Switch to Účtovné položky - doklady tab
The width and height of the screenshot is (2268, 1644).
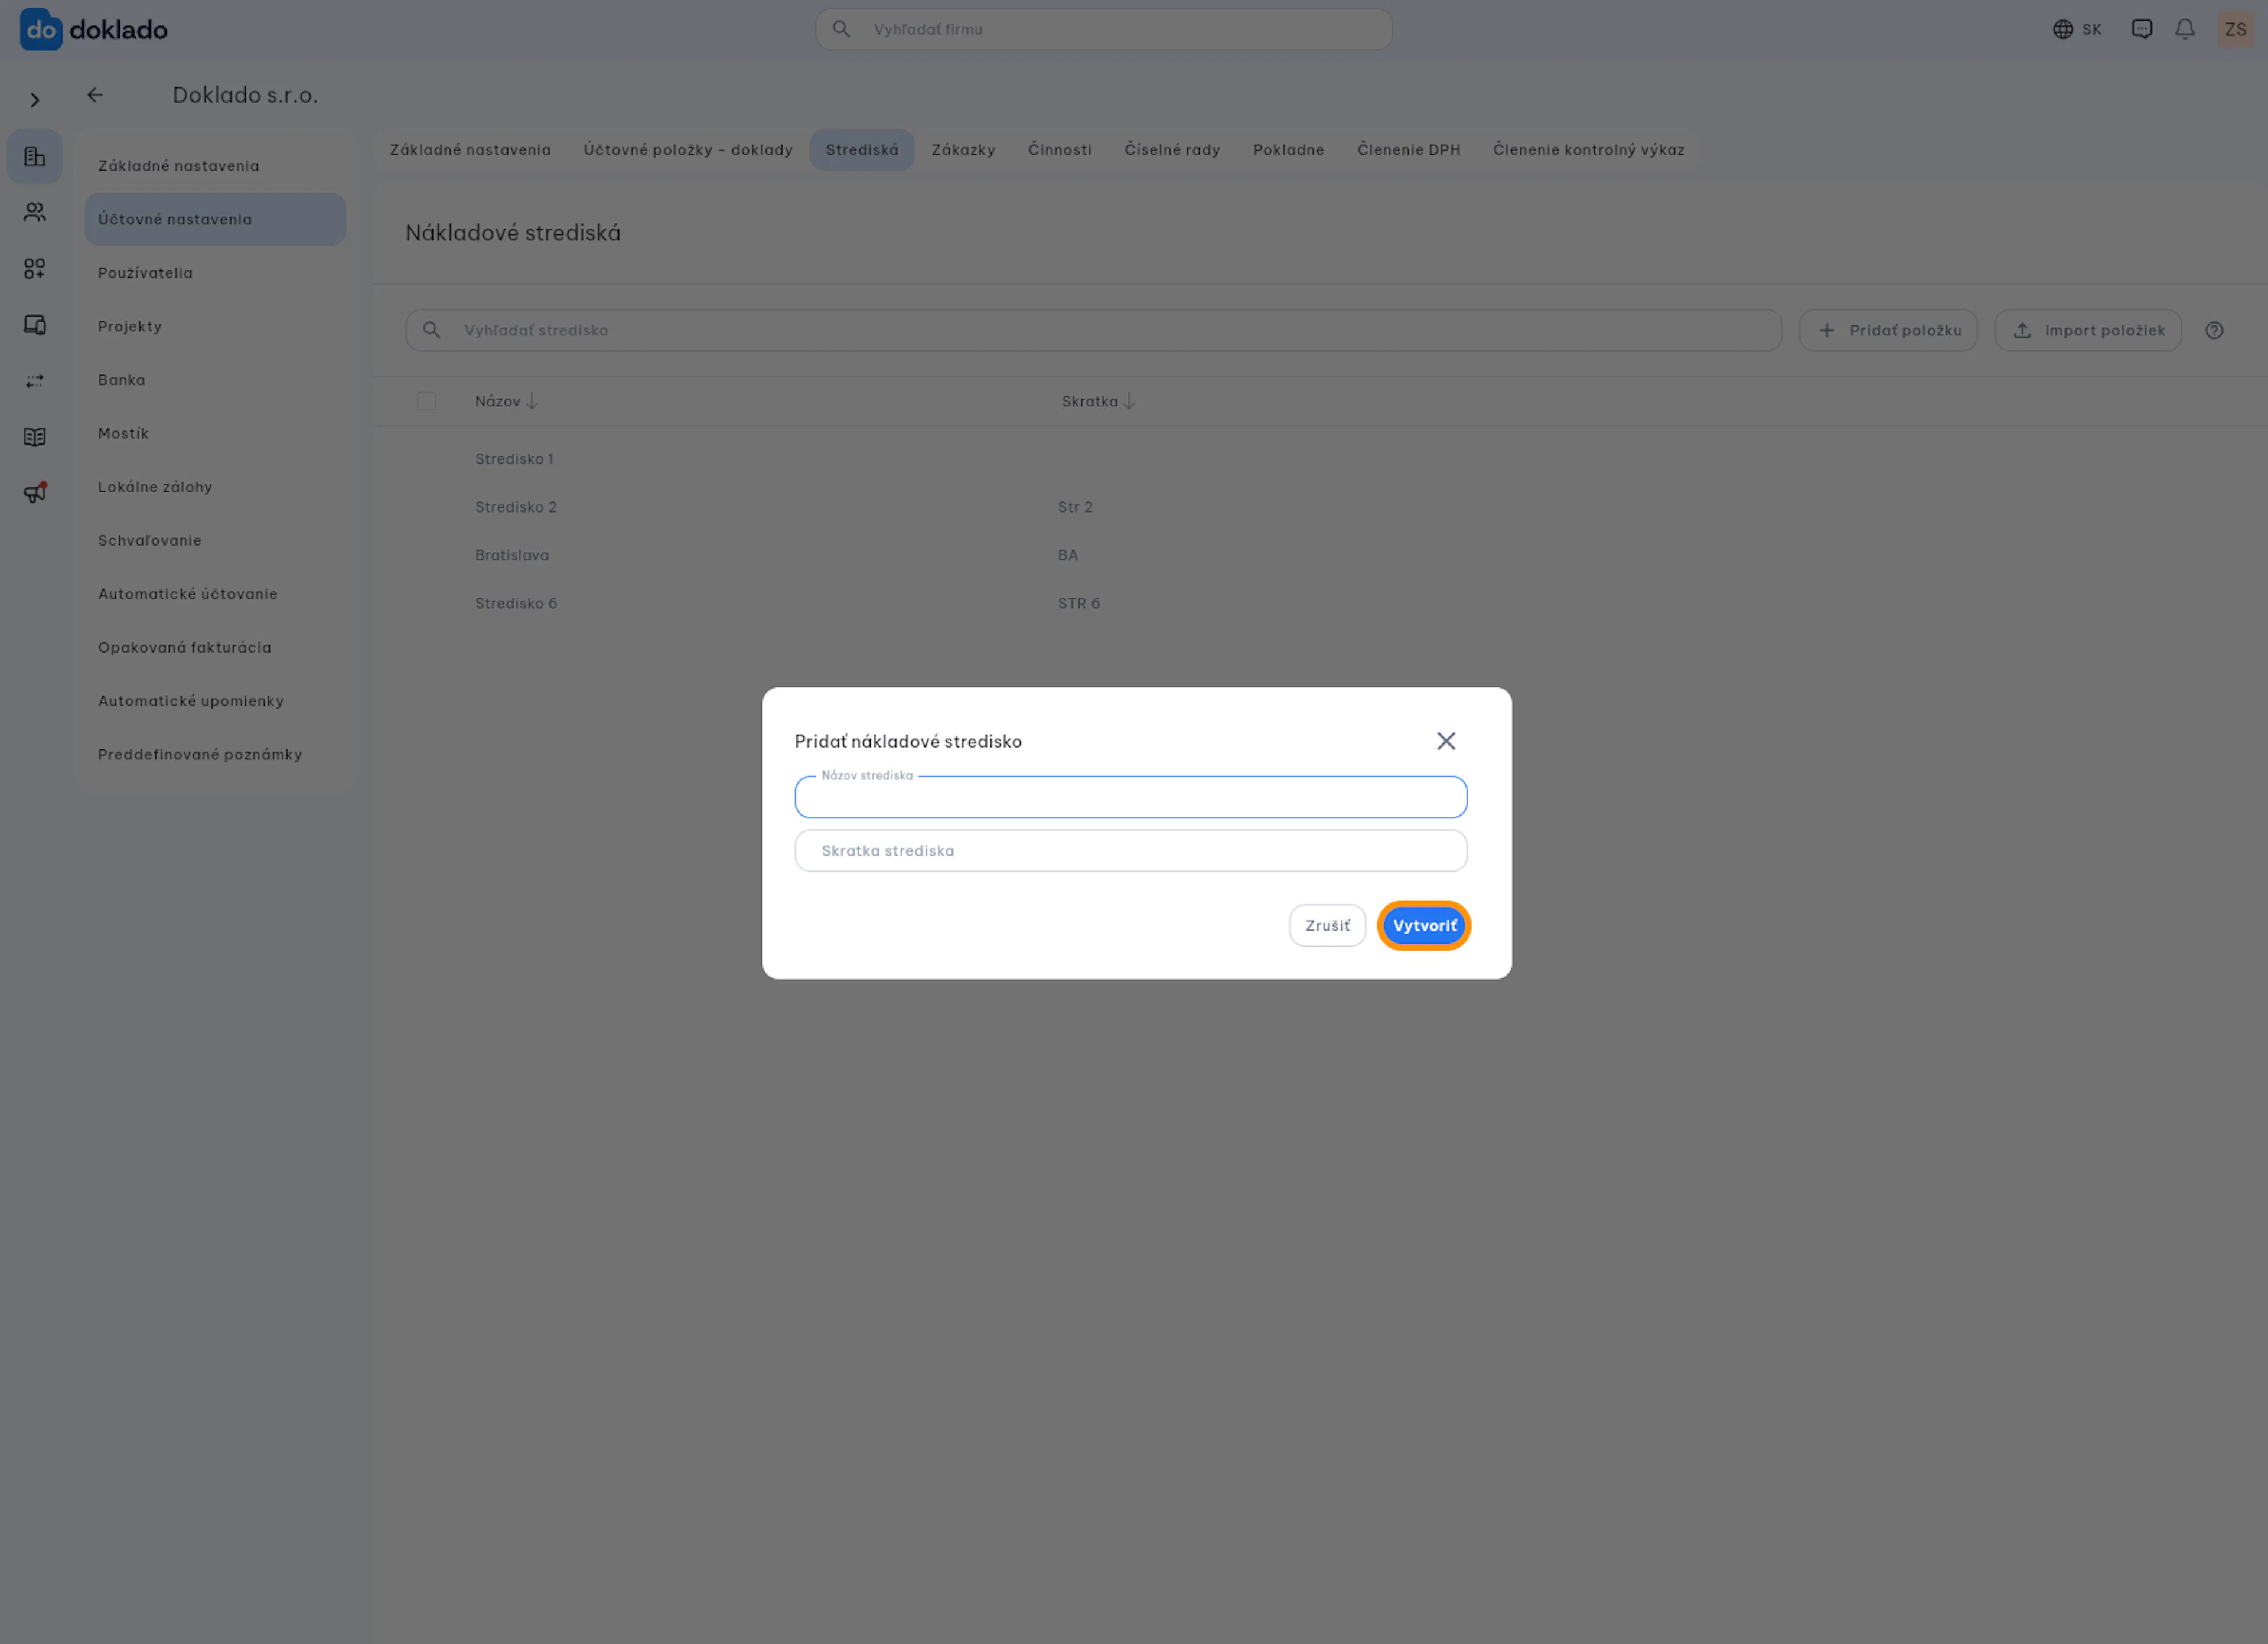[688, 150]
